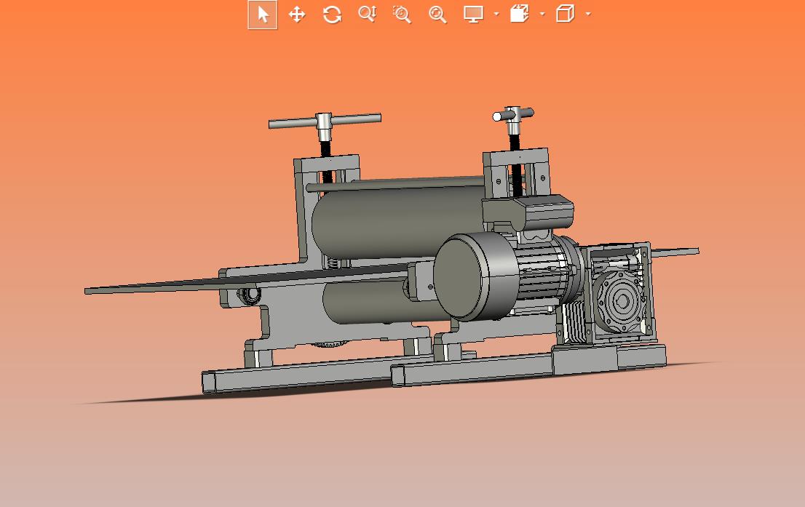Pick the dynamic Zoom in/out tool
The width and height of the screenshot is (805, 507).
368,15
